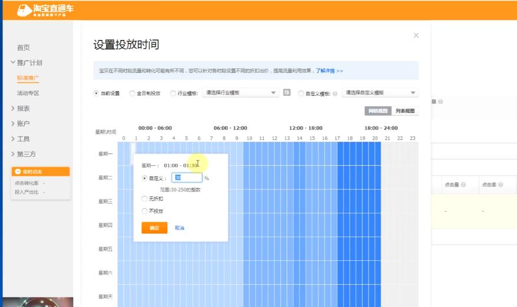This screenshot has width=517, height=307.
Task: Open 标准推广 under 推广计划
Action: (28, 78)
